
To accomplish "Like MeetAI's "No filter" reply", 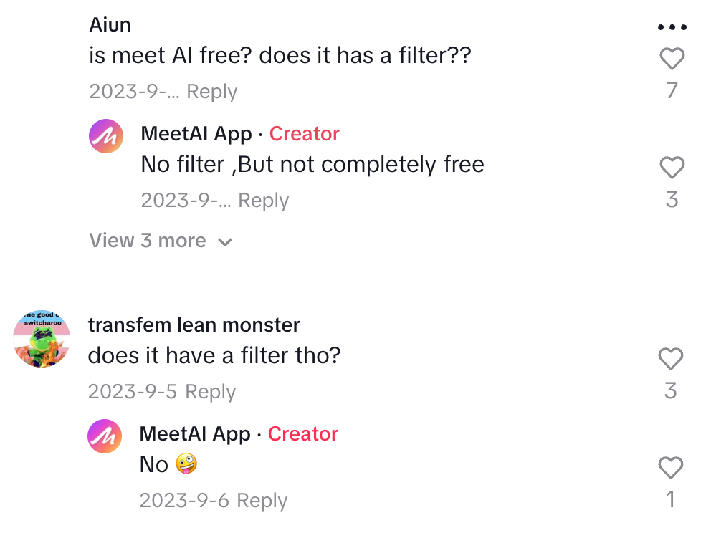I will 672,168.
